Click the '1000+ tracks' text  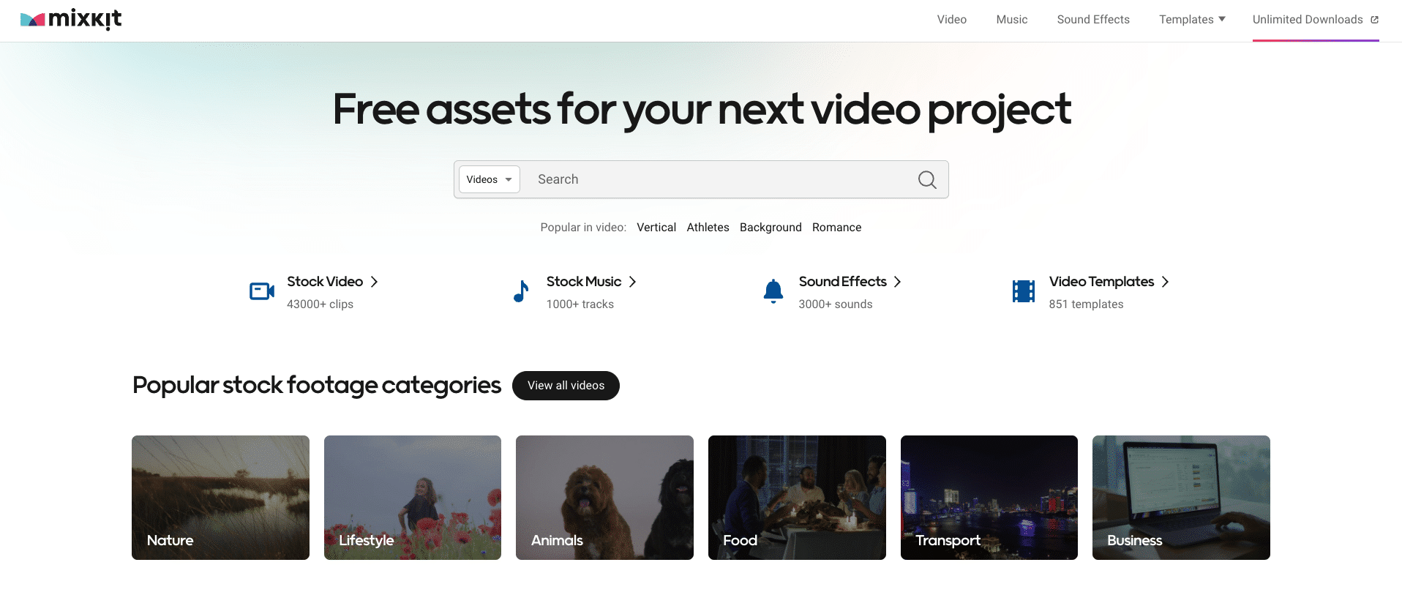click(x=580, y=304)
